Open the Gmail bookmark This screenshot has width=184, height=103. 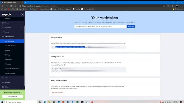click(4, 9)
